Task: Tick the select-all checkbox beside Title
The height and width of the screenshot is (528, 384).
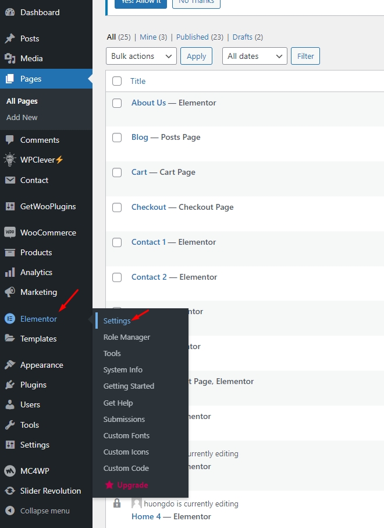Action: click(117, 81)
